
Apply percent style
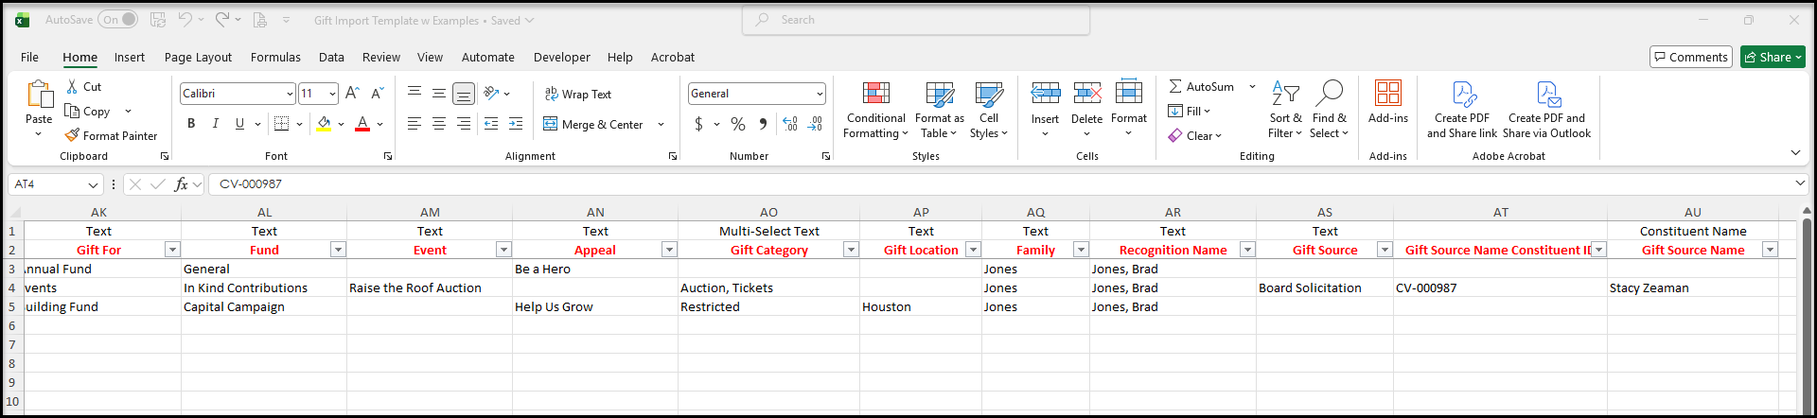[x=738, y=124]
